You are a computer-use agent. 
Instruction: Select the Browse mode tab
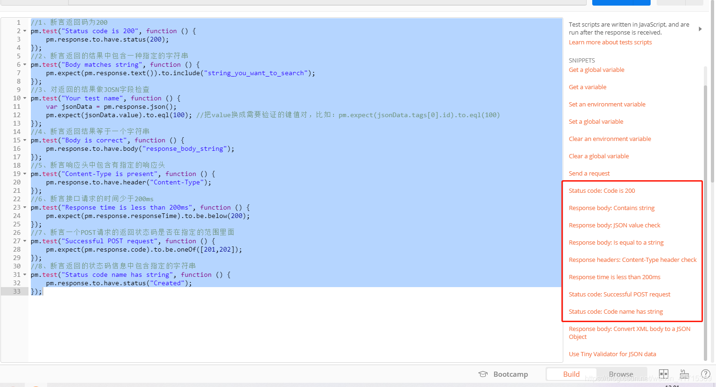[621, 374]
